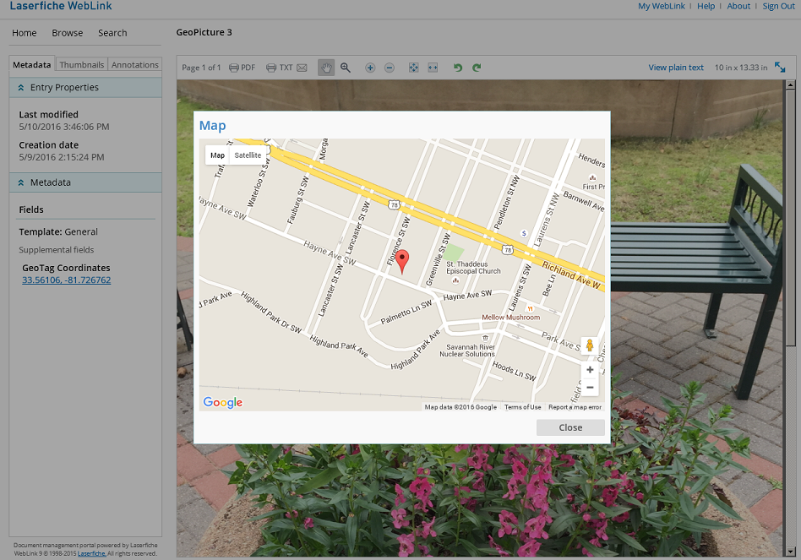Click the Google logo on map
The image size is (801, 560).
[x=223, y=402]
